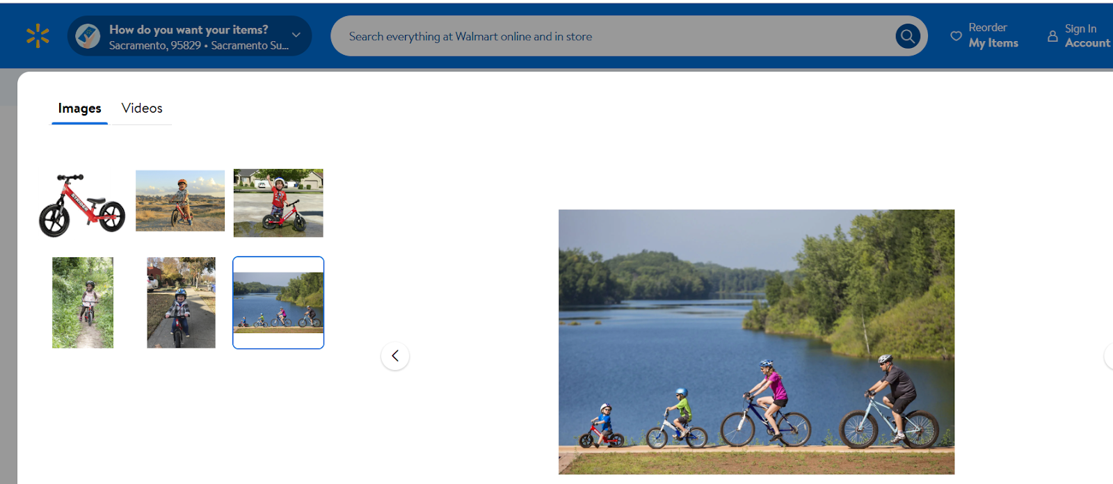Select the thumbnail of child on the grassy trail
Image resolution: width=1113 pixels, height=484 pixels.
click(x=83, y=302)
